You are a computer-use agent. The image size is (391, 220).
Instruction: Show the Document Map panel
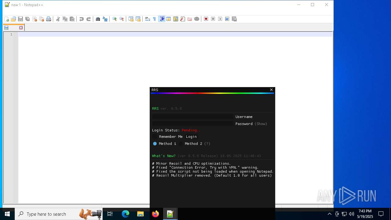coord(176,19)
